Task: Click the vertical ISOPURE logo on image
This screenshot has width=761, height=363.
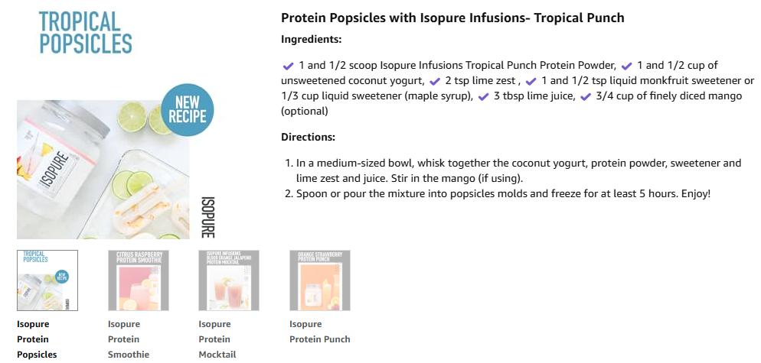Action: coord(207,216)
